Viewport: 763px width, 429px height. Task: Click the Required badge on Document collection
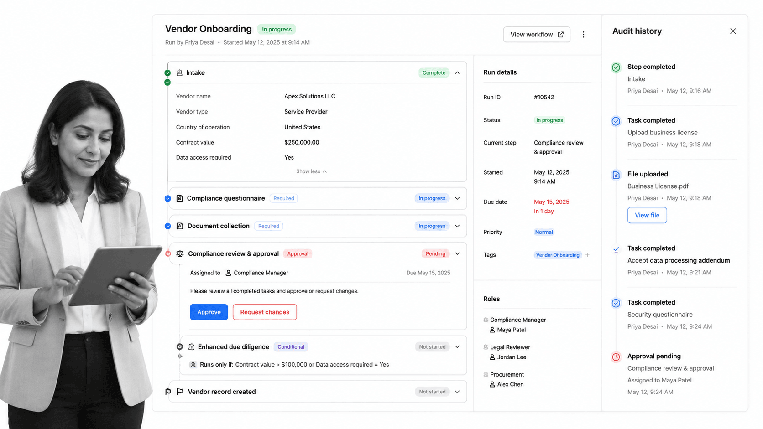[x=269, y=226]
